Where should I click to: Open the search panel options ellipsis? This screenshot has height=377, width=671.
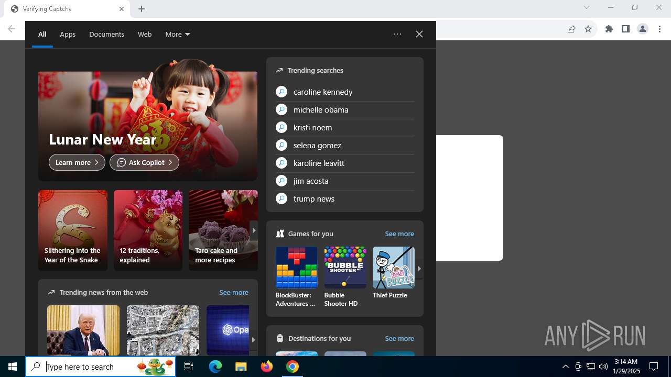(x=397, y=34)
